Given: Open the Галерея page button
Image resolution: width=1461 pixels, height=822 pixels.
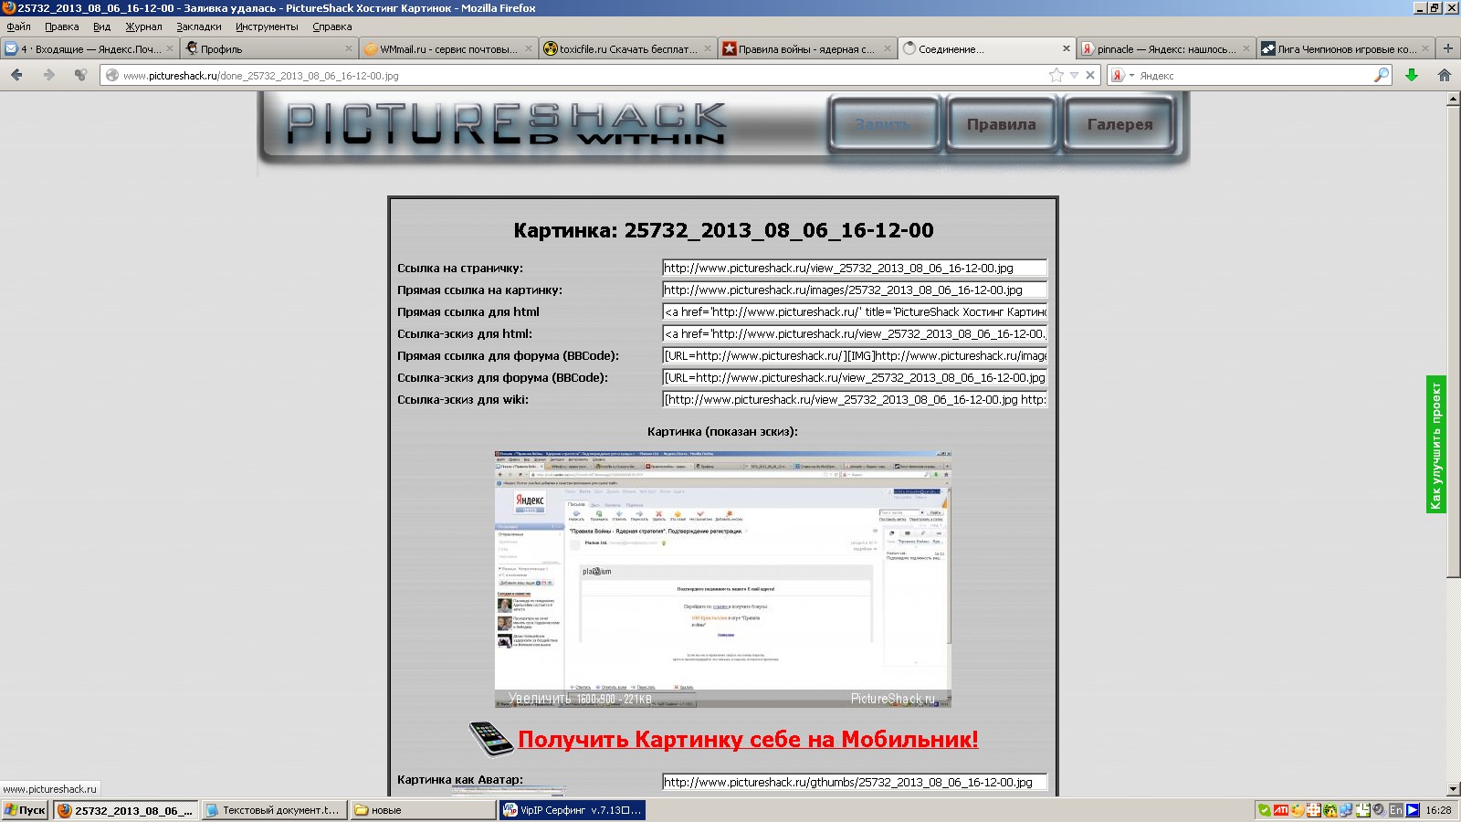Looking at the screenshot, I should pyautogui.click(x=1119, y=124).
